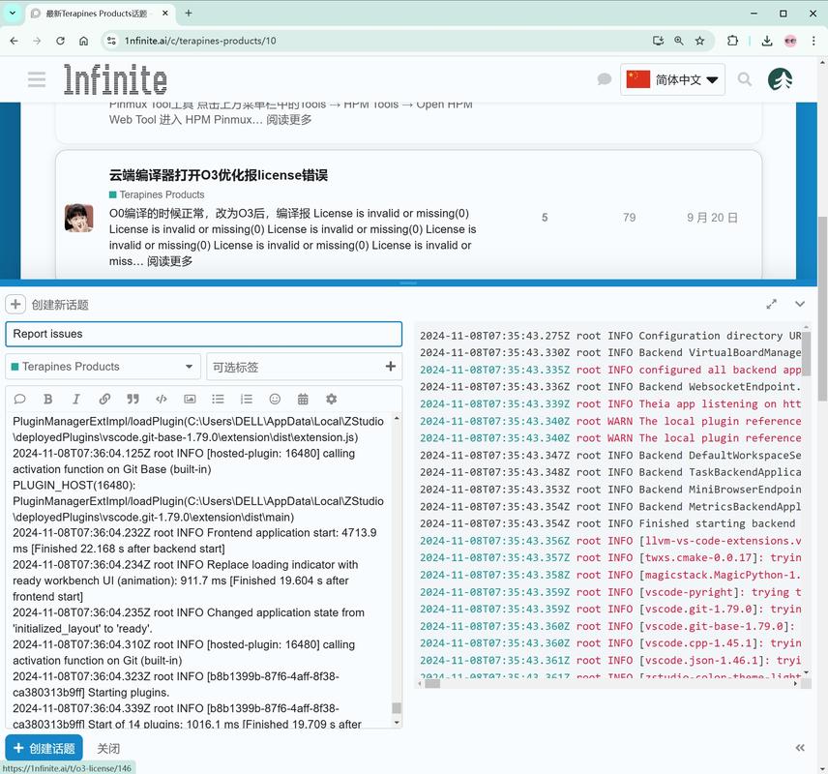Image resolution: width=828 pixels, height=774 pixels.
Task: Open browser extensions puzzle icon
Action: 732,41
